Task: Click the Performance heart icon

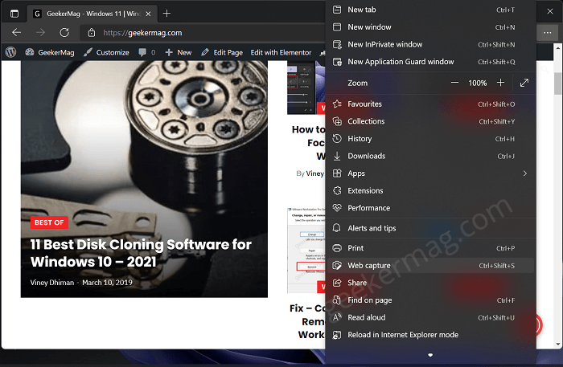Action: click(337, 208)
